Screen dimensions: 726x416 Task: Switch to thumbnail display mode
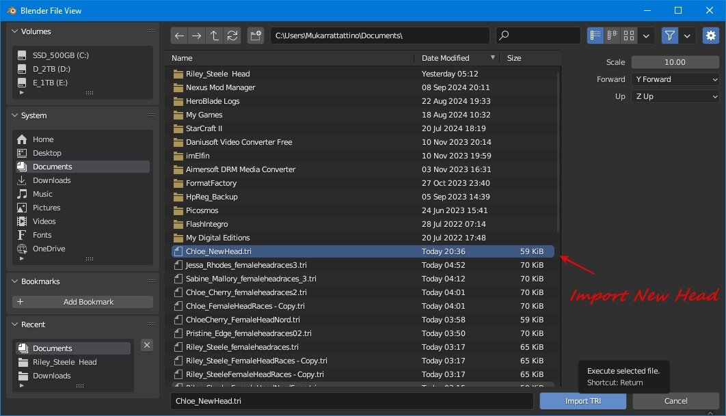628,36
